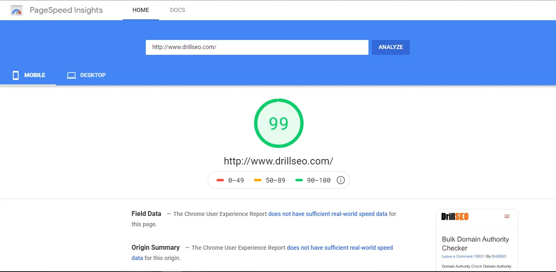Click the URL input field
The height and width of the screenshot is (272, 556).
pos(257,47)
